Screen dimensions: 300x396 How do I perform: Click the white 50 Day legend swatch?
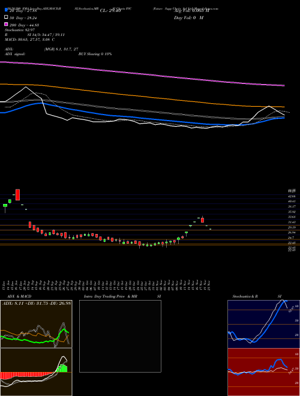click(6, 17)
